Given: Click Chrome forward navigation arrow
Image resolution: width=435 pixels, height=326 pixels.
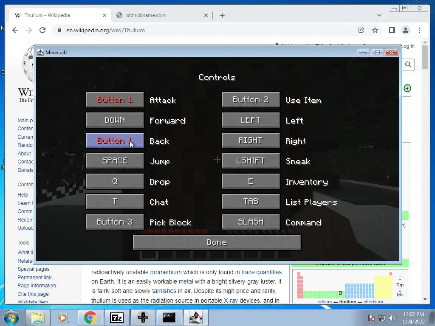Looking at the screenshot, I should 29,30.
